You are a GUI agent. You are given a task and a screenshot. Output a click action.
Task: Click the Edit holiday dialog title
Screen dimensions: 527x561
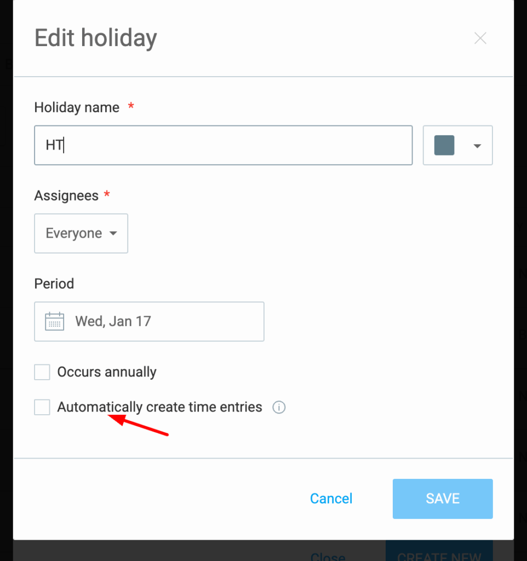(x=95, y=38)
